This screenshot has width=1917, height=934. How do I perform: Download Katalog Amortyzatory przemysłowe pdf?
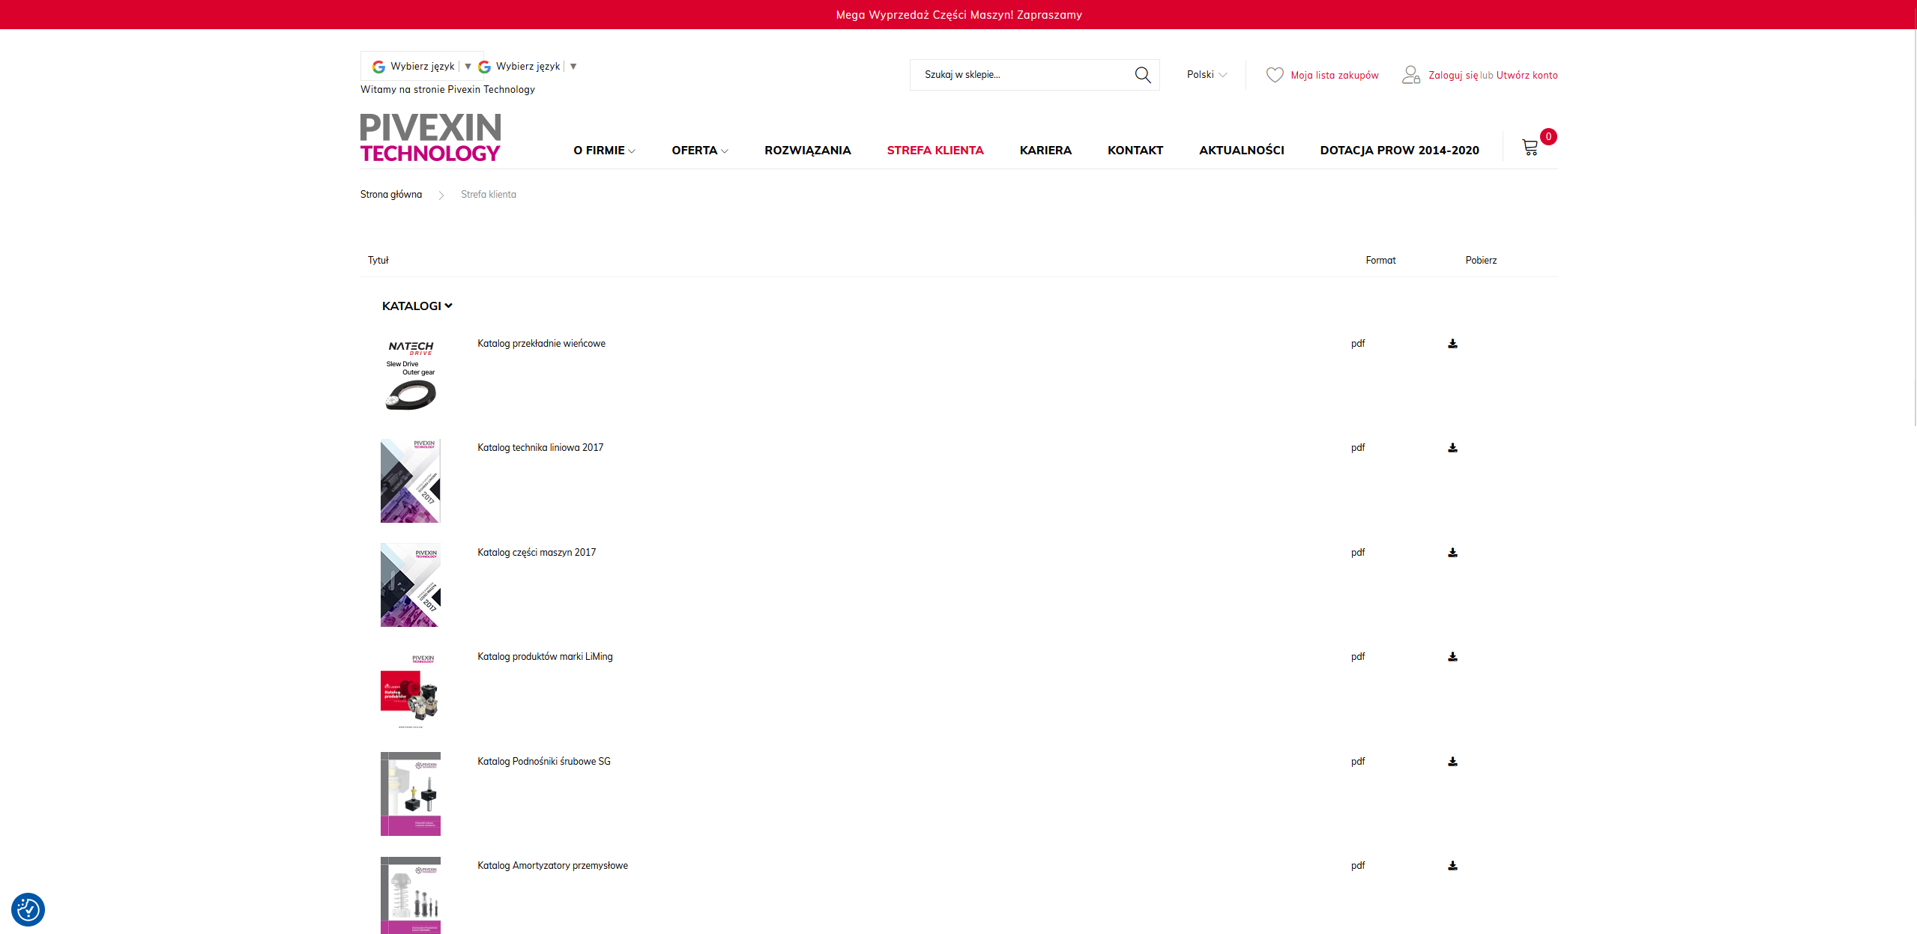(1452, 866)
